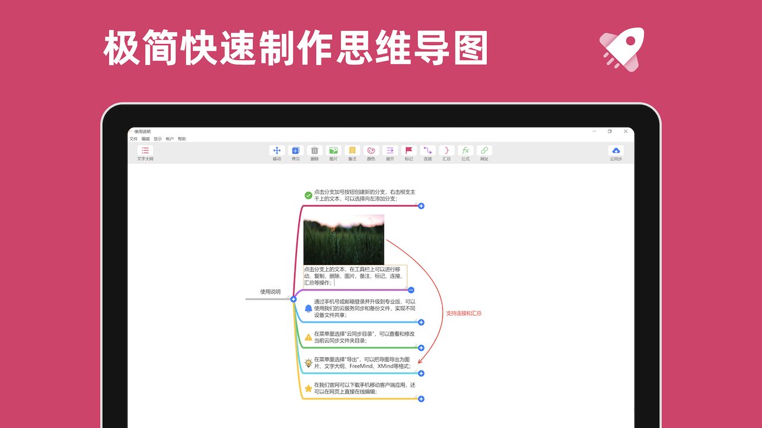This screenshot has height=428, width=762.
Task: Toggle the 展开 expand toolbar button
Action: (390, 151)
